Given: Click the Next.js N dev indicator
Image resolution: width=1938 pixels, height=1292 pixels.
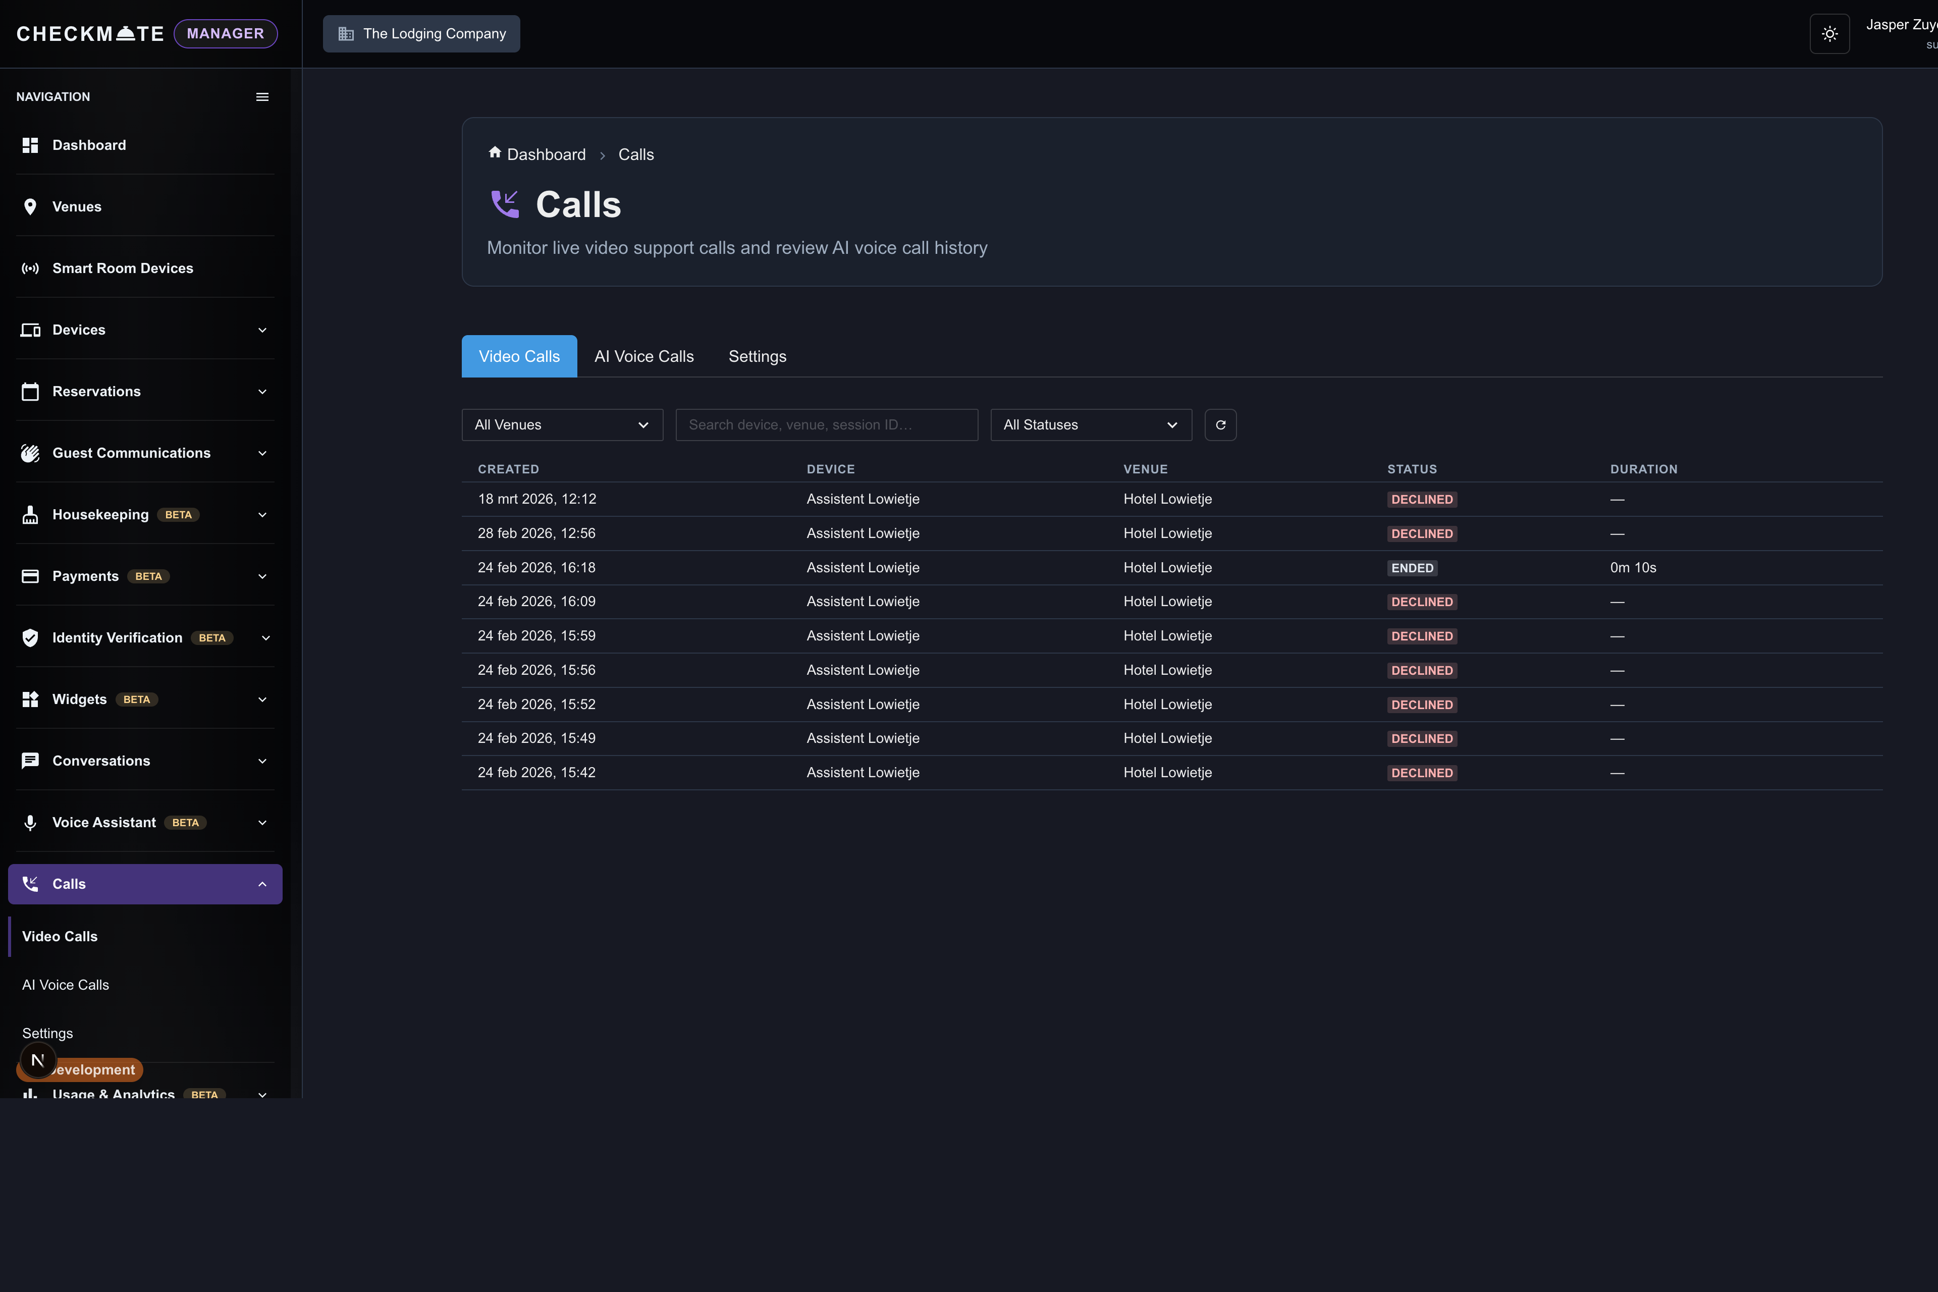Looking at the screenshot, I should [x=38, y=1060].
